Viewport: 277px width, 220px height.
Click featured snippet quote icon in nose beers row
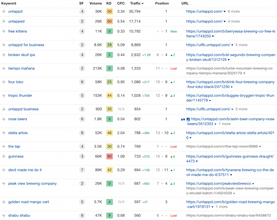coord(183,119)
